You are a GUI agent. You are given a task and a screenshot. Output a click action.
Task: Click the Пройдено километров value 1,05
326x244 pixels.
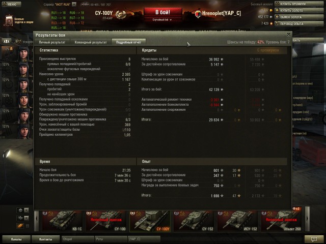(127, 135)
